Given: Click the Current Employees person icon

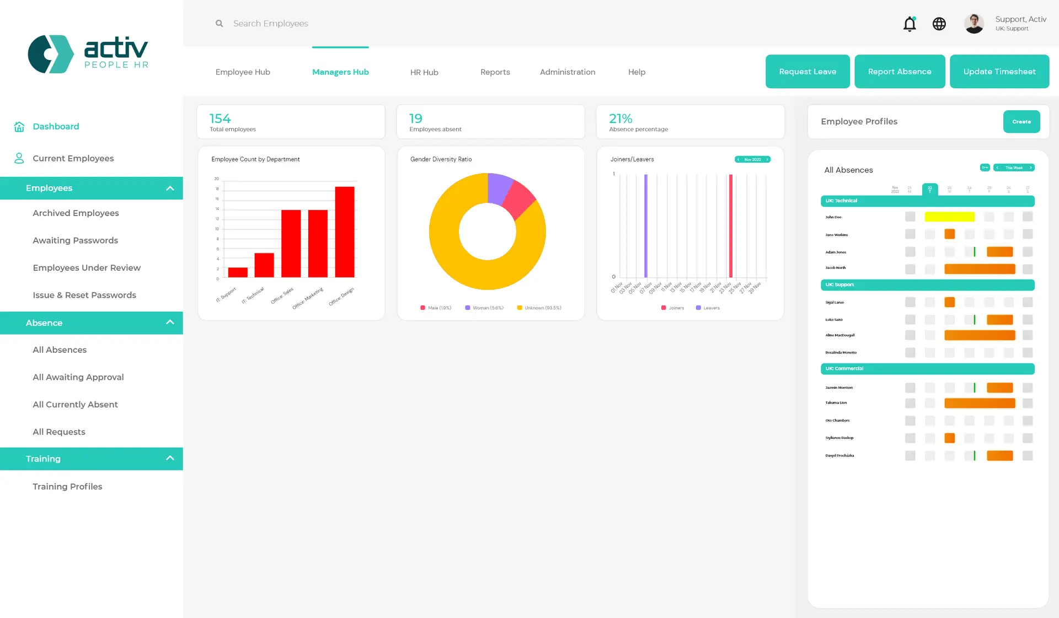Looking at the screenshot, I should 19,158.
